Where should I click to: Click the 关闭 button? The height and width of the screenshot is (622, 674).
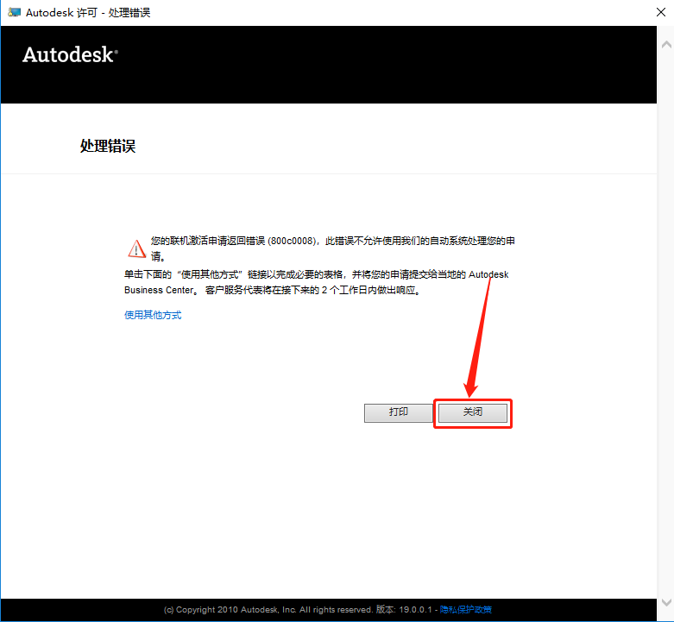pos(472,412)
